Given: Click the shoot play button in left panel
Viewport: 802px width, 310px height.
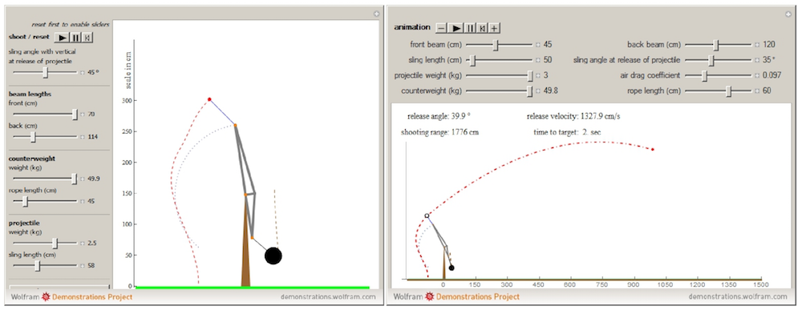Looking at the screenshot, I should point(63,37).
